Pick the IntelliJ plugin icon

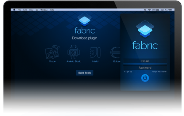pyautogui.click(x=95, y=52)
